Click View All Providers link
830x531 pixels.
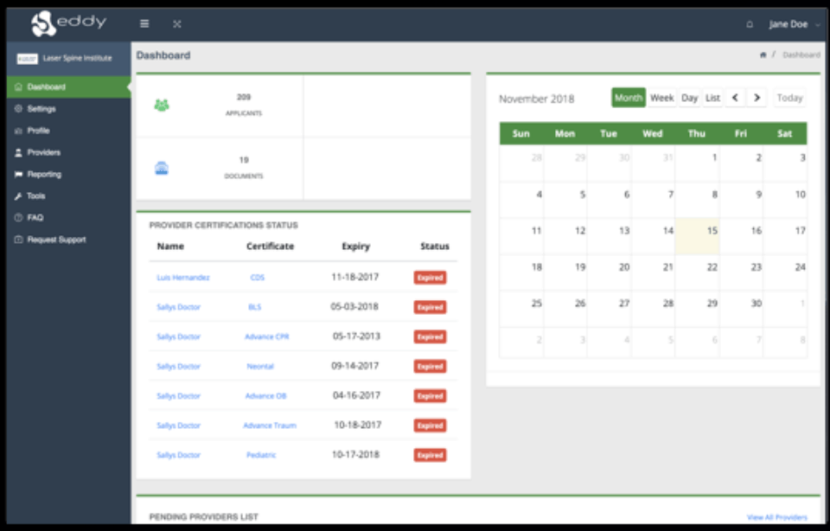point(776,517)
